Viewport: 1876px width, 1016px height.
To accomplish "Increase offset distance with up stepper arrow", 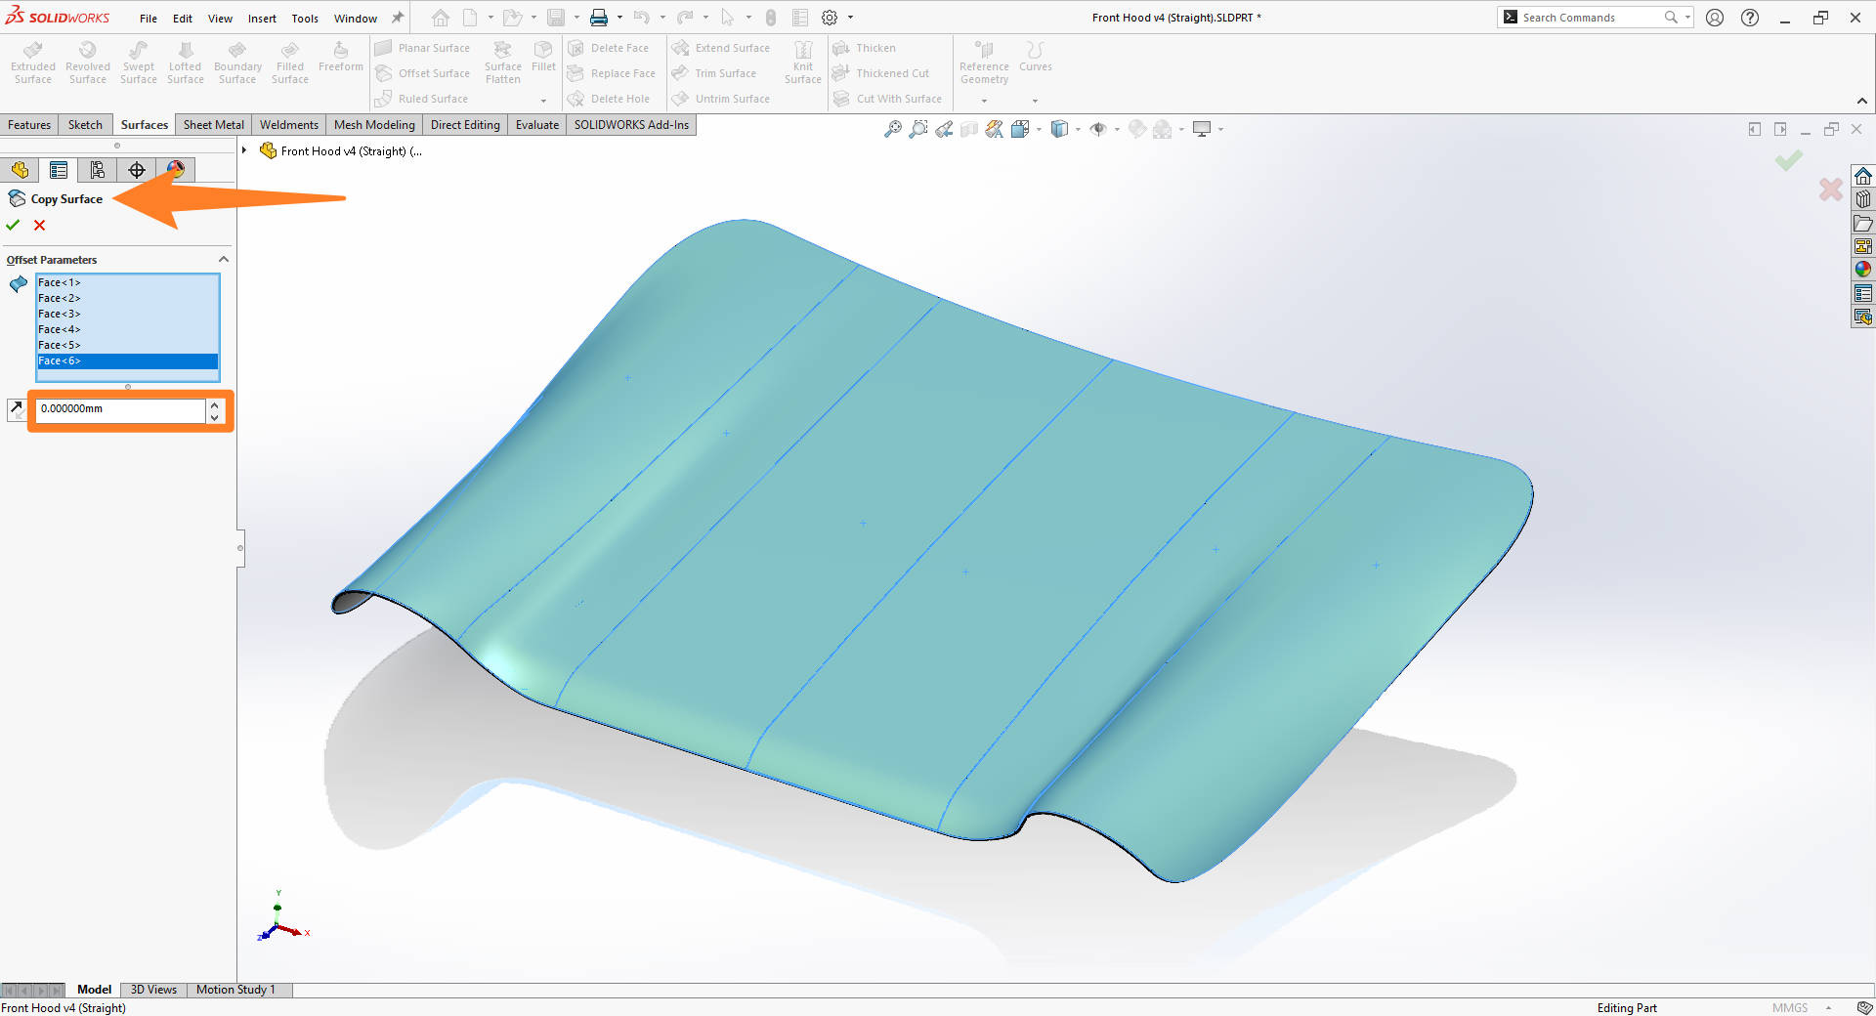I will (214, 403).
